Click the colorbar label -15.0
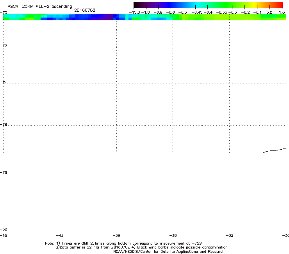289x254 pixels. point(135,13)
